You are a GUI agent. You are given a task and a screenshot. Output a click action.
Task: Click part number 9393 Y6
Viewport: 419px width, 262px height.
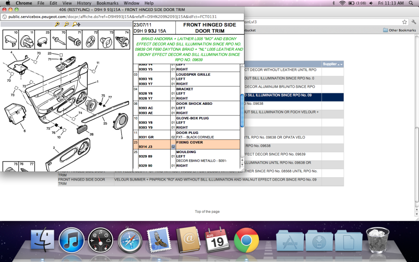[146, 79]
